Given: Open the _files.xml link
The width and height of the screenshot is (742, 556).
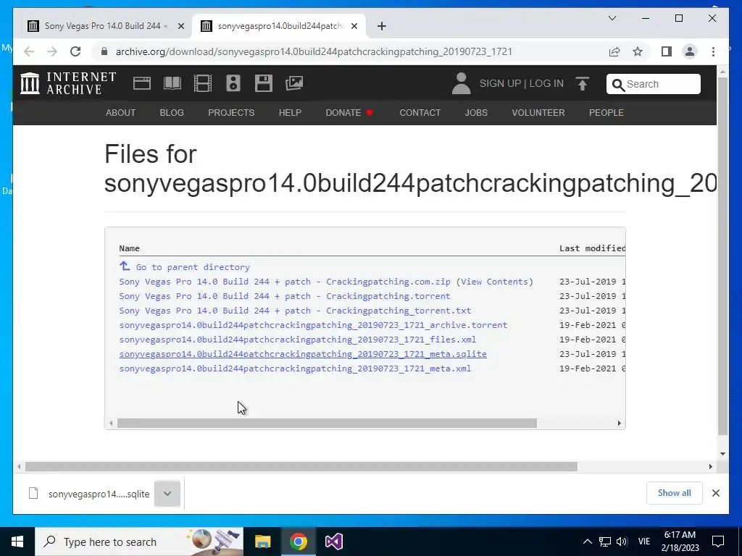Looking at the screenshot, I should [298, 340].
